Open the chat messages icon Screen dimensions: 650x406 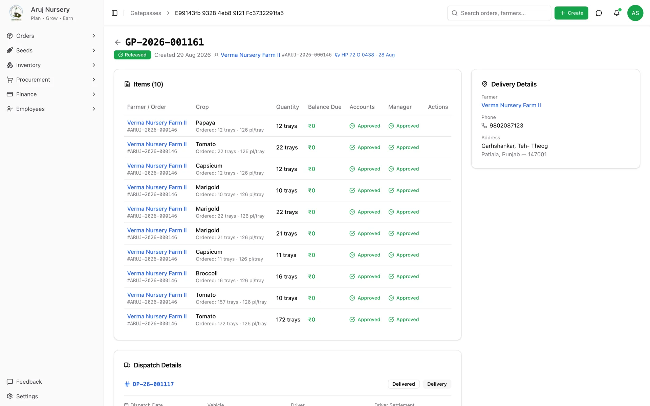pyautogui.click(x=599, y=13)
